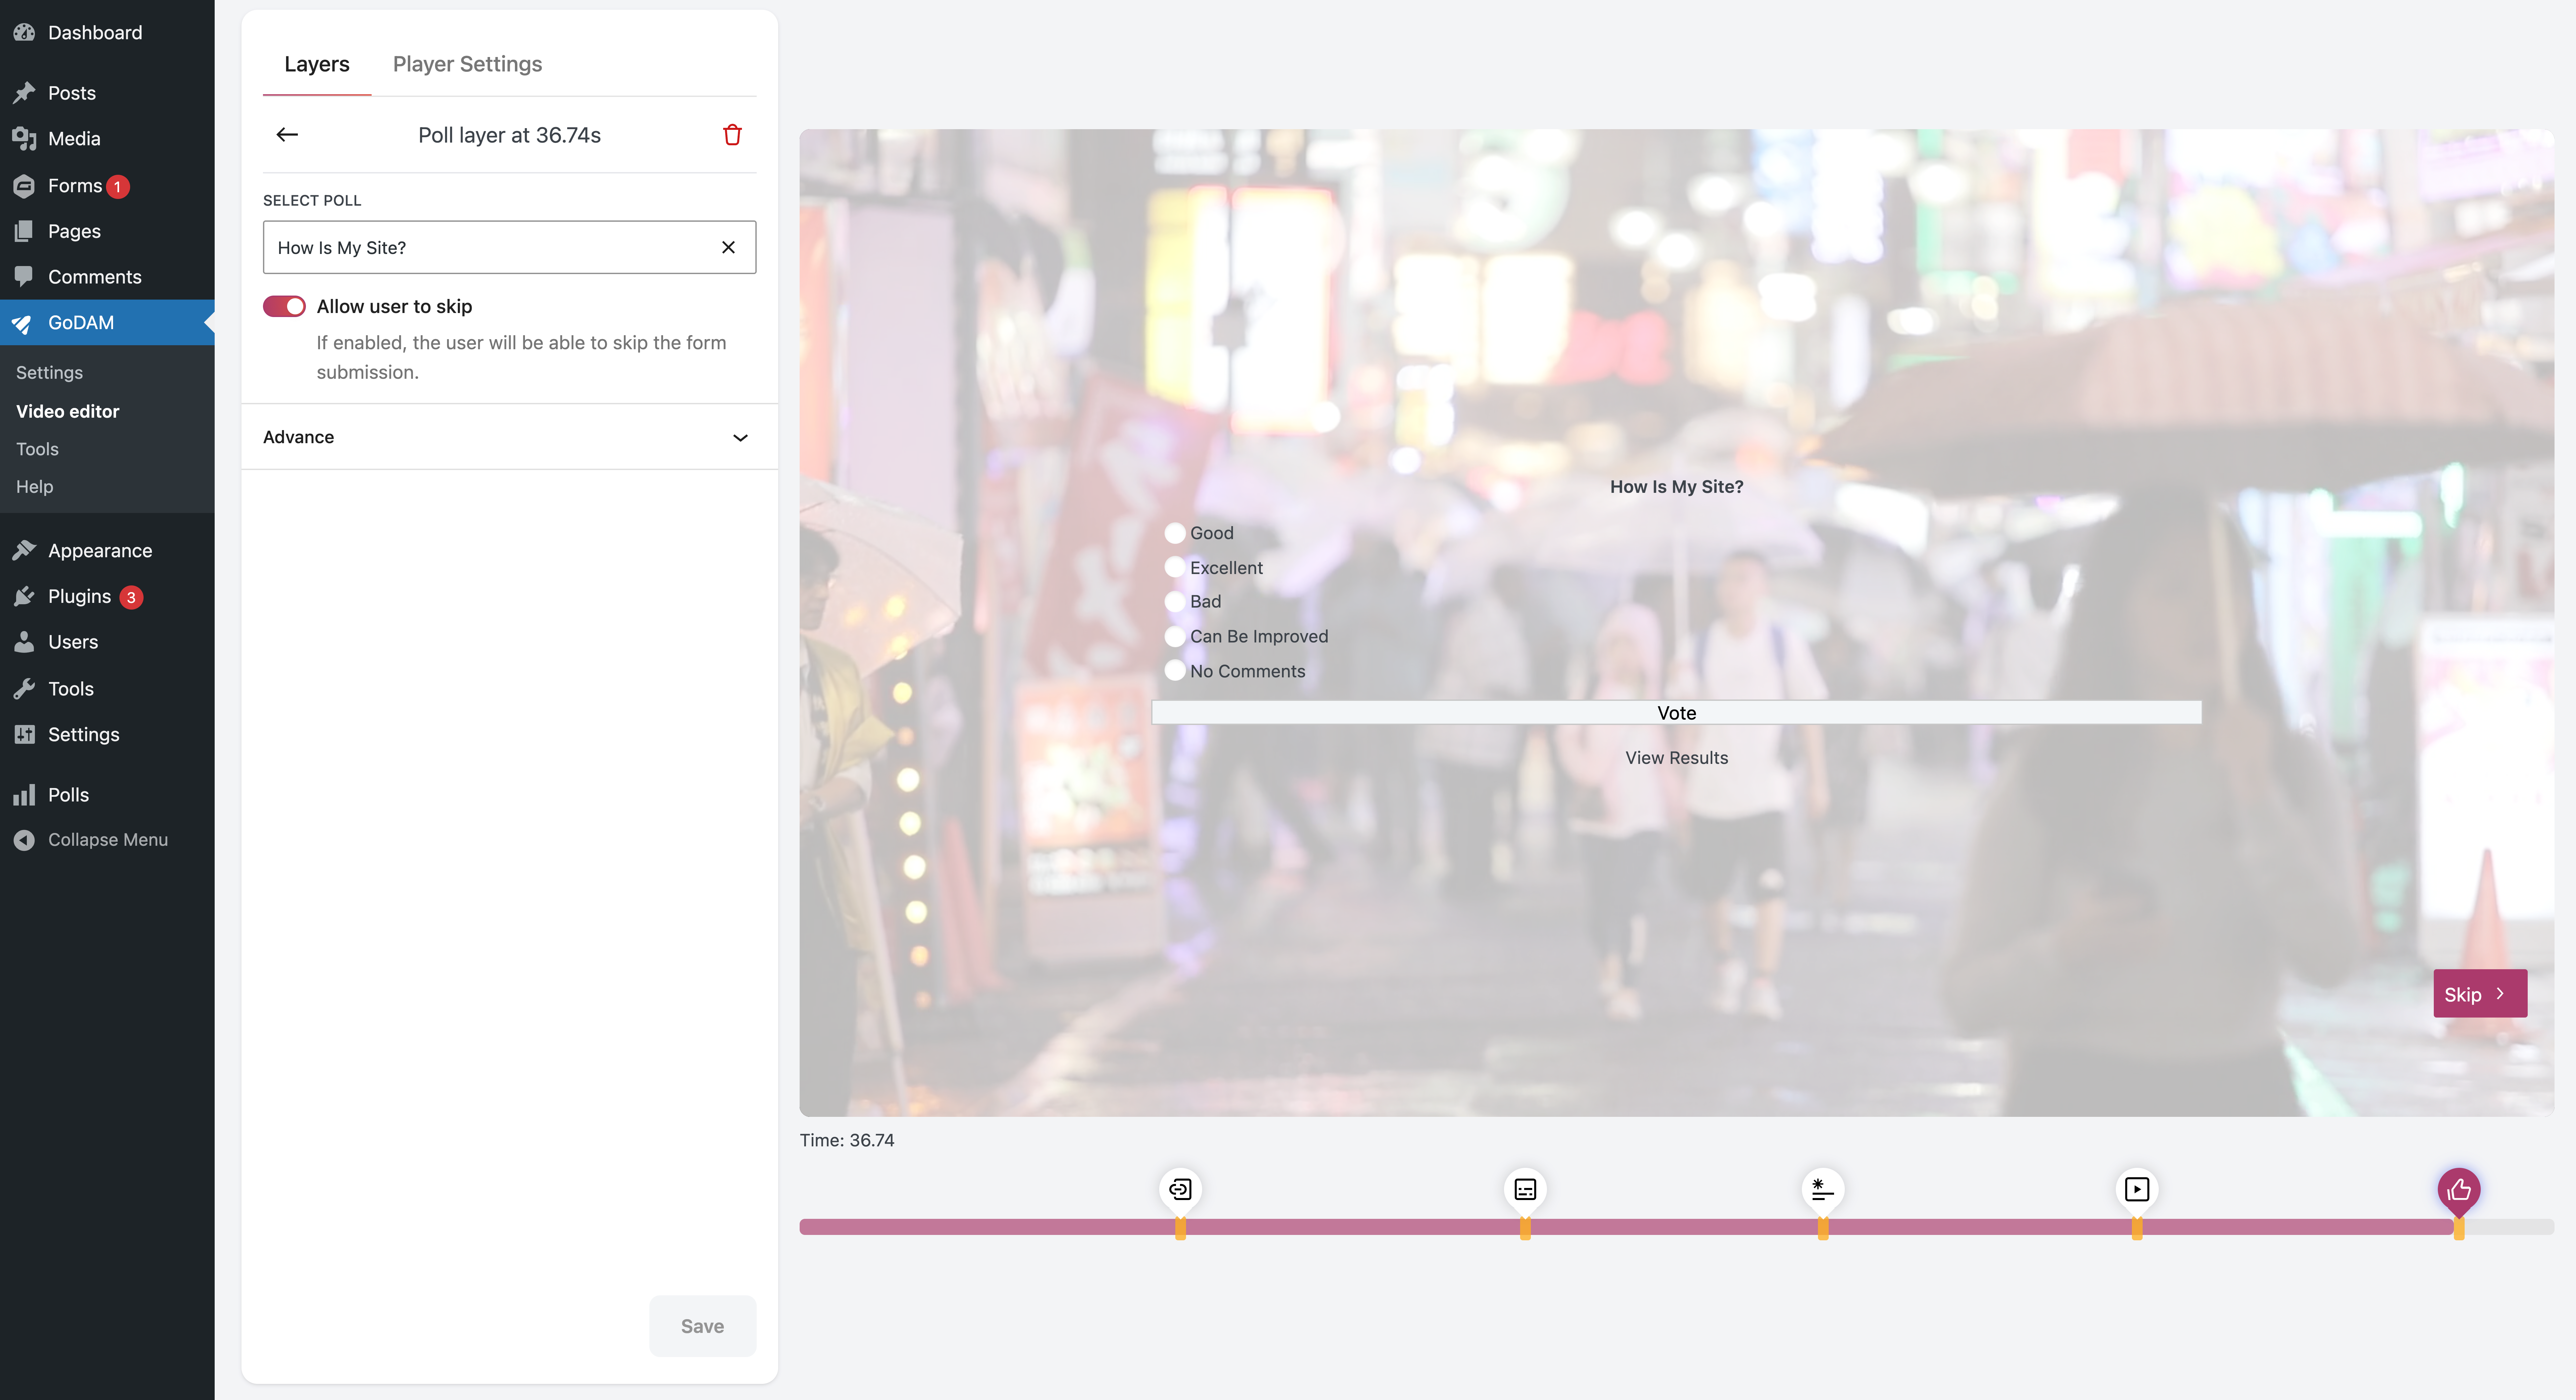
Task: Clear the selected poll with the X icon
Action: [x=728, y=247]
